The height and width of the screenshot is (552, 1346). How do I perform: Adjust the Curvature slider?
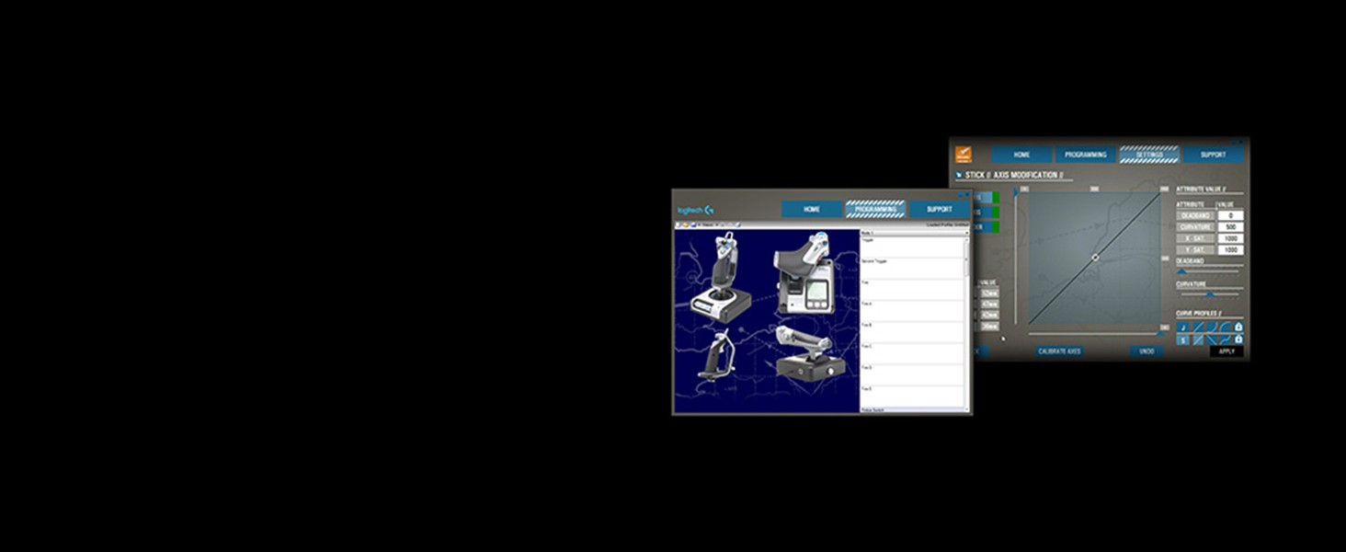[1209, 294]
